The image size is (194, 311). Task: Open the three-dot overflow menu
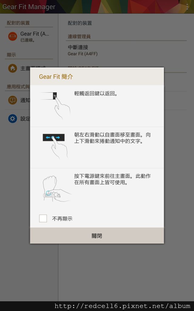coord(187,7)
